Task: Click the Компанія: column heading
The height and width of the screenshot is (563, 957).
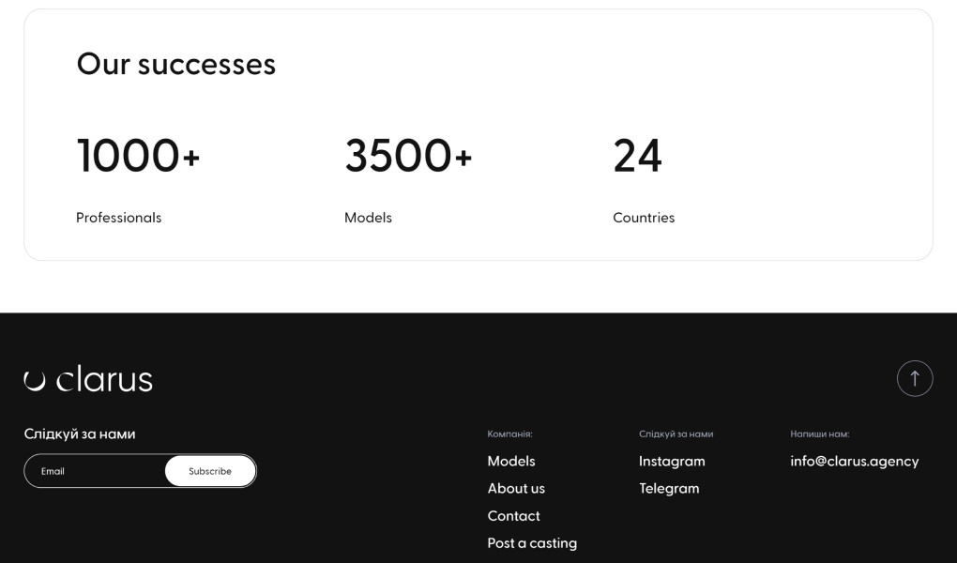Action: pos(509,434)
